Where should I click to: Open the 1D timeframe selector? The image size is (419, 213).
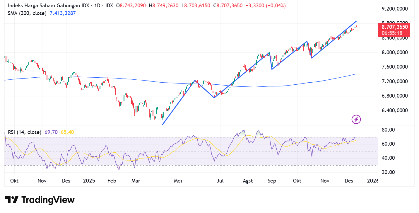click(x=97, y=5)
